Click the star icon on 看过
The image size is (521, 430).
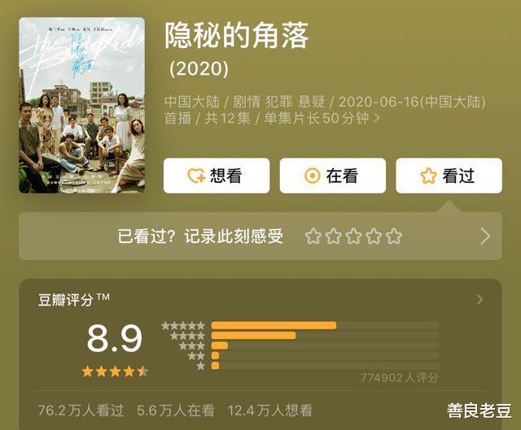428,176
